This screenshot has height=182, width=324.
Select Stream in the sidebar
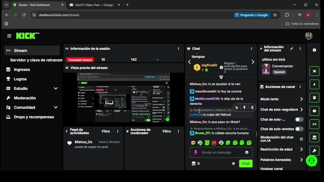coord(32,51)
